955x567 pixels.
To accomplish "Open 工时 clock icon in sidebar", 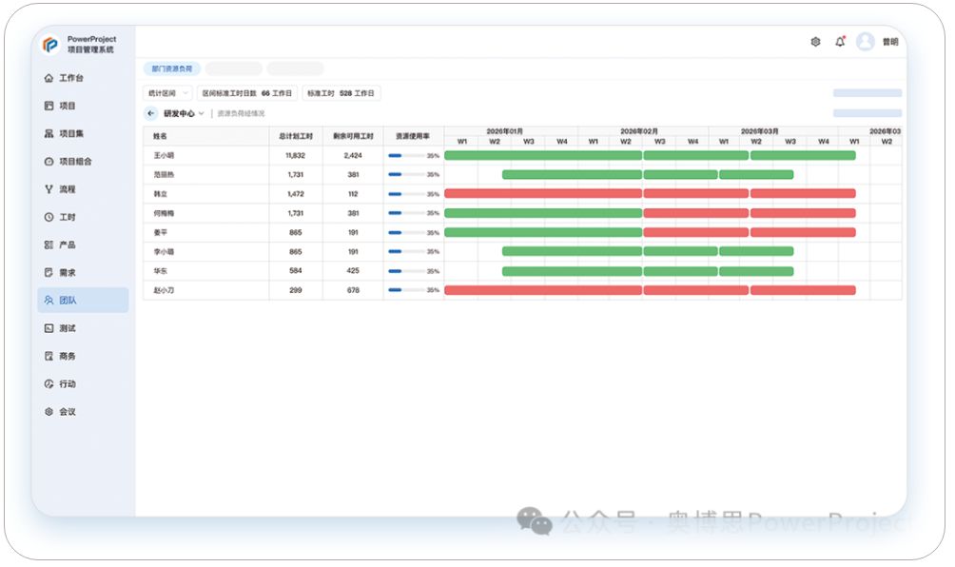I will click(49, 217).
